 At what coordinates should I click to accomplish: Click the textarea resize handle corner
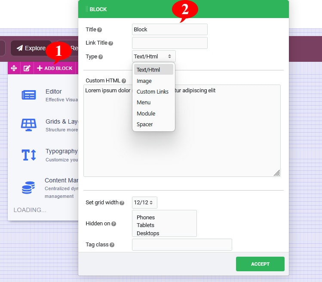(x=277, y=173)
